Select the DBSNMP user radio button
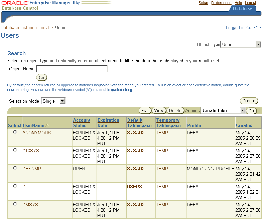Screen dimensions: 262x219 (15, 168)
